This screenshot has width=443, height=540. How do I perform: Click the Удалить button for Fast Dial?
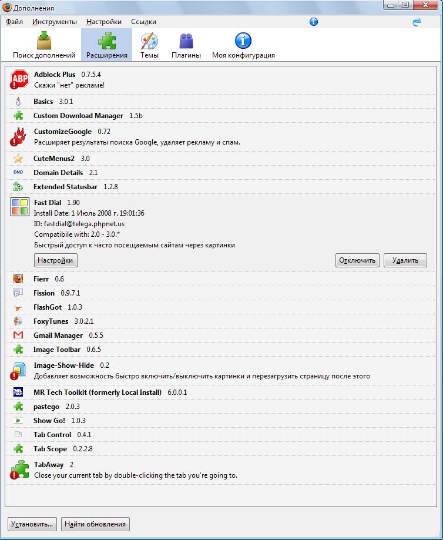405,260
